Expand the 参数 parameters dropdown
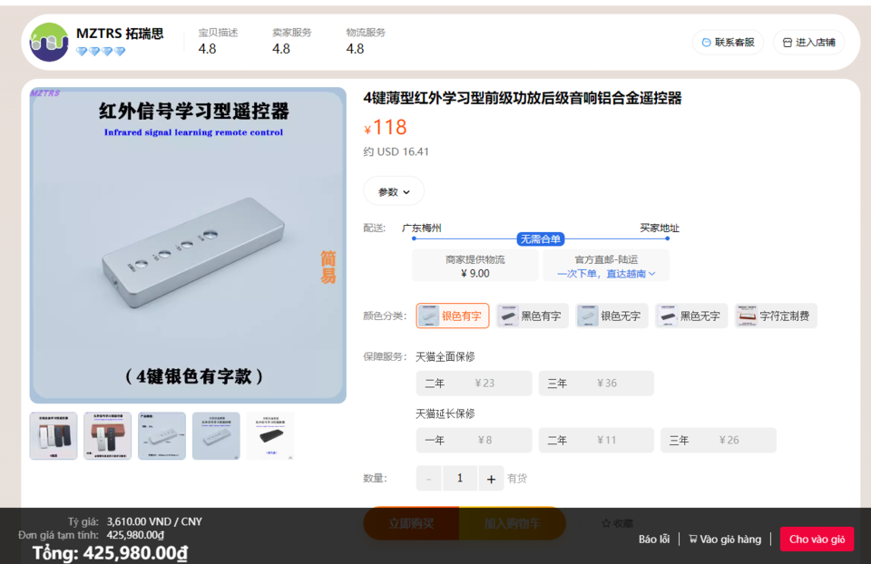 coord(394,191)
